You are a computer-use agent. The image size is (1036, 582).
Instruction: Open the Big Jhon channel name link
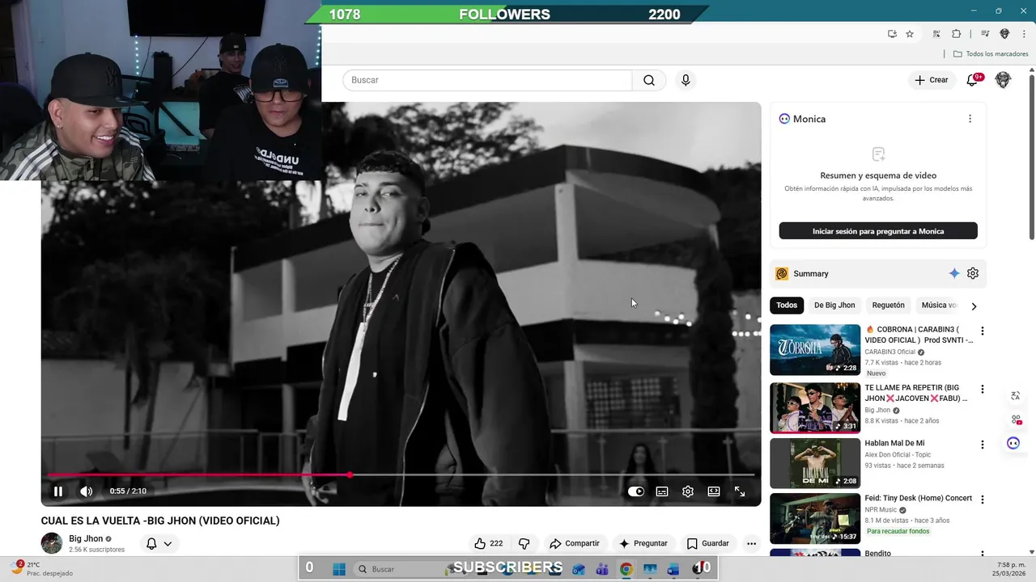click(x=86, y=538)
